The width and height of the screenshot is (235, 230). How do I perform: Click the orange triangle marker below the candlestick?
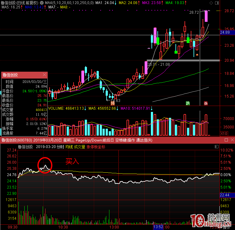pyautogui.click(x=197, y=55)
